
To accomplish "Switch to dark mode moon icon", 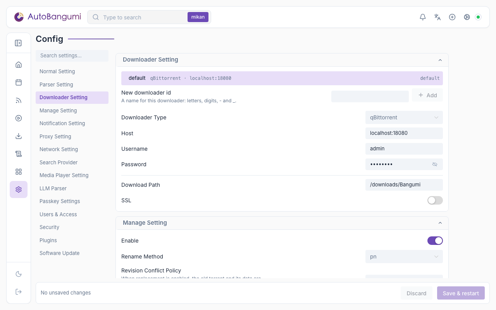I will (x=19, y=274).
